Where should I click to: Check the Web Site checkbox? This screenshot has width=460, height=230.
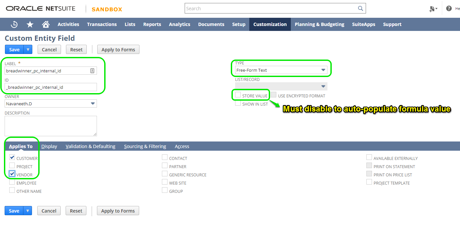click(165, 182)
